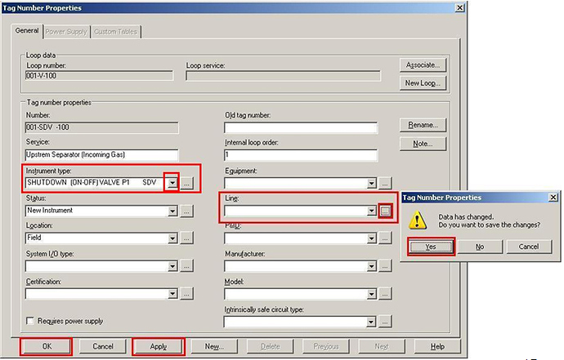Apply the tag property changes
Image resolution: width=564 pixels, height=360 pixels.
[159, 346]
